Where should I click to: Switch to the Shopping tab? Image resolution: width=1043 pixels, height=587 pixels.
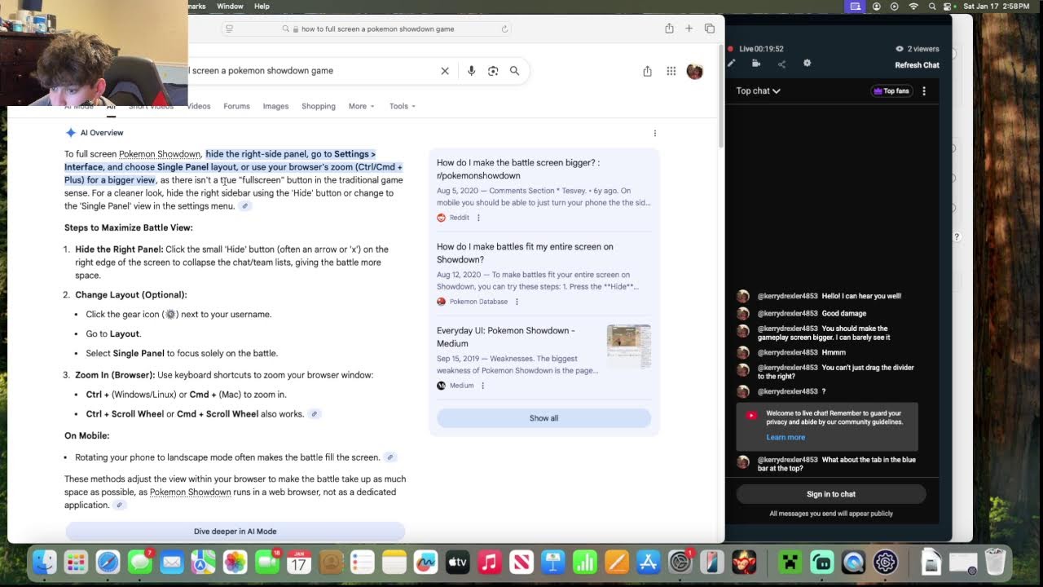(319, 106)
